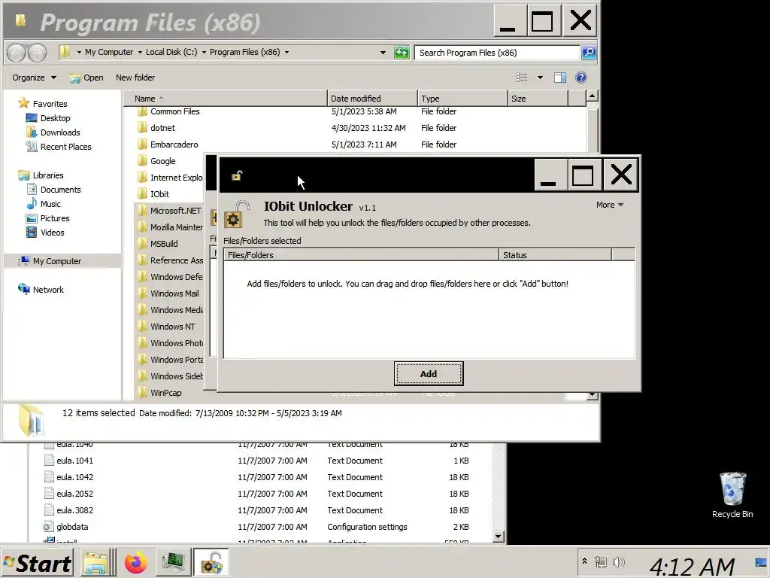Screen dimensions: 770x578
Task: Open Desktop in Favorites
Action: pos(55,118)
